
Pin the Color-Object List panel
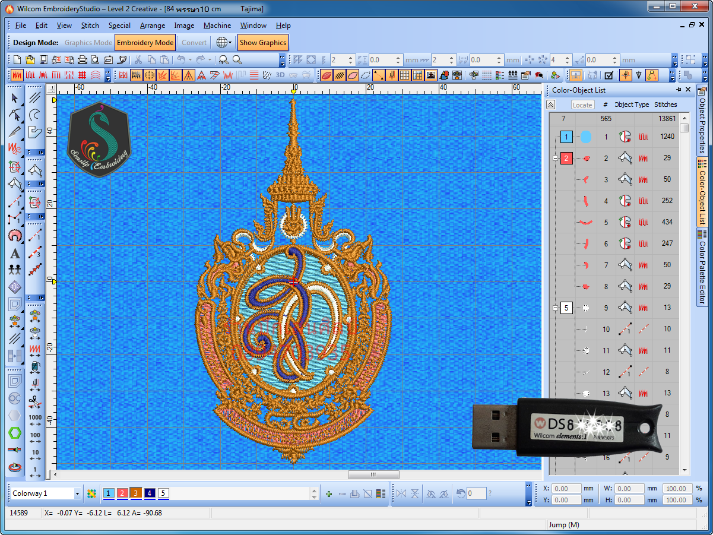coord(679,90)
